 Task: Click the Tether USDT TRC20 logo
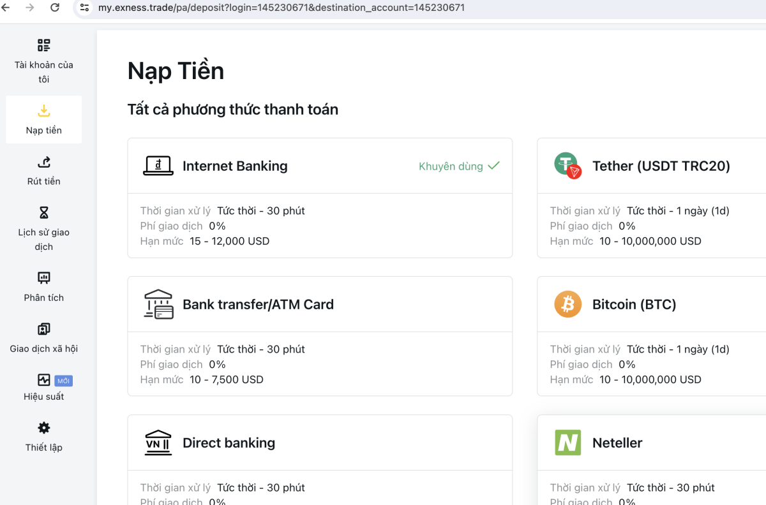(x=567, y=166)
